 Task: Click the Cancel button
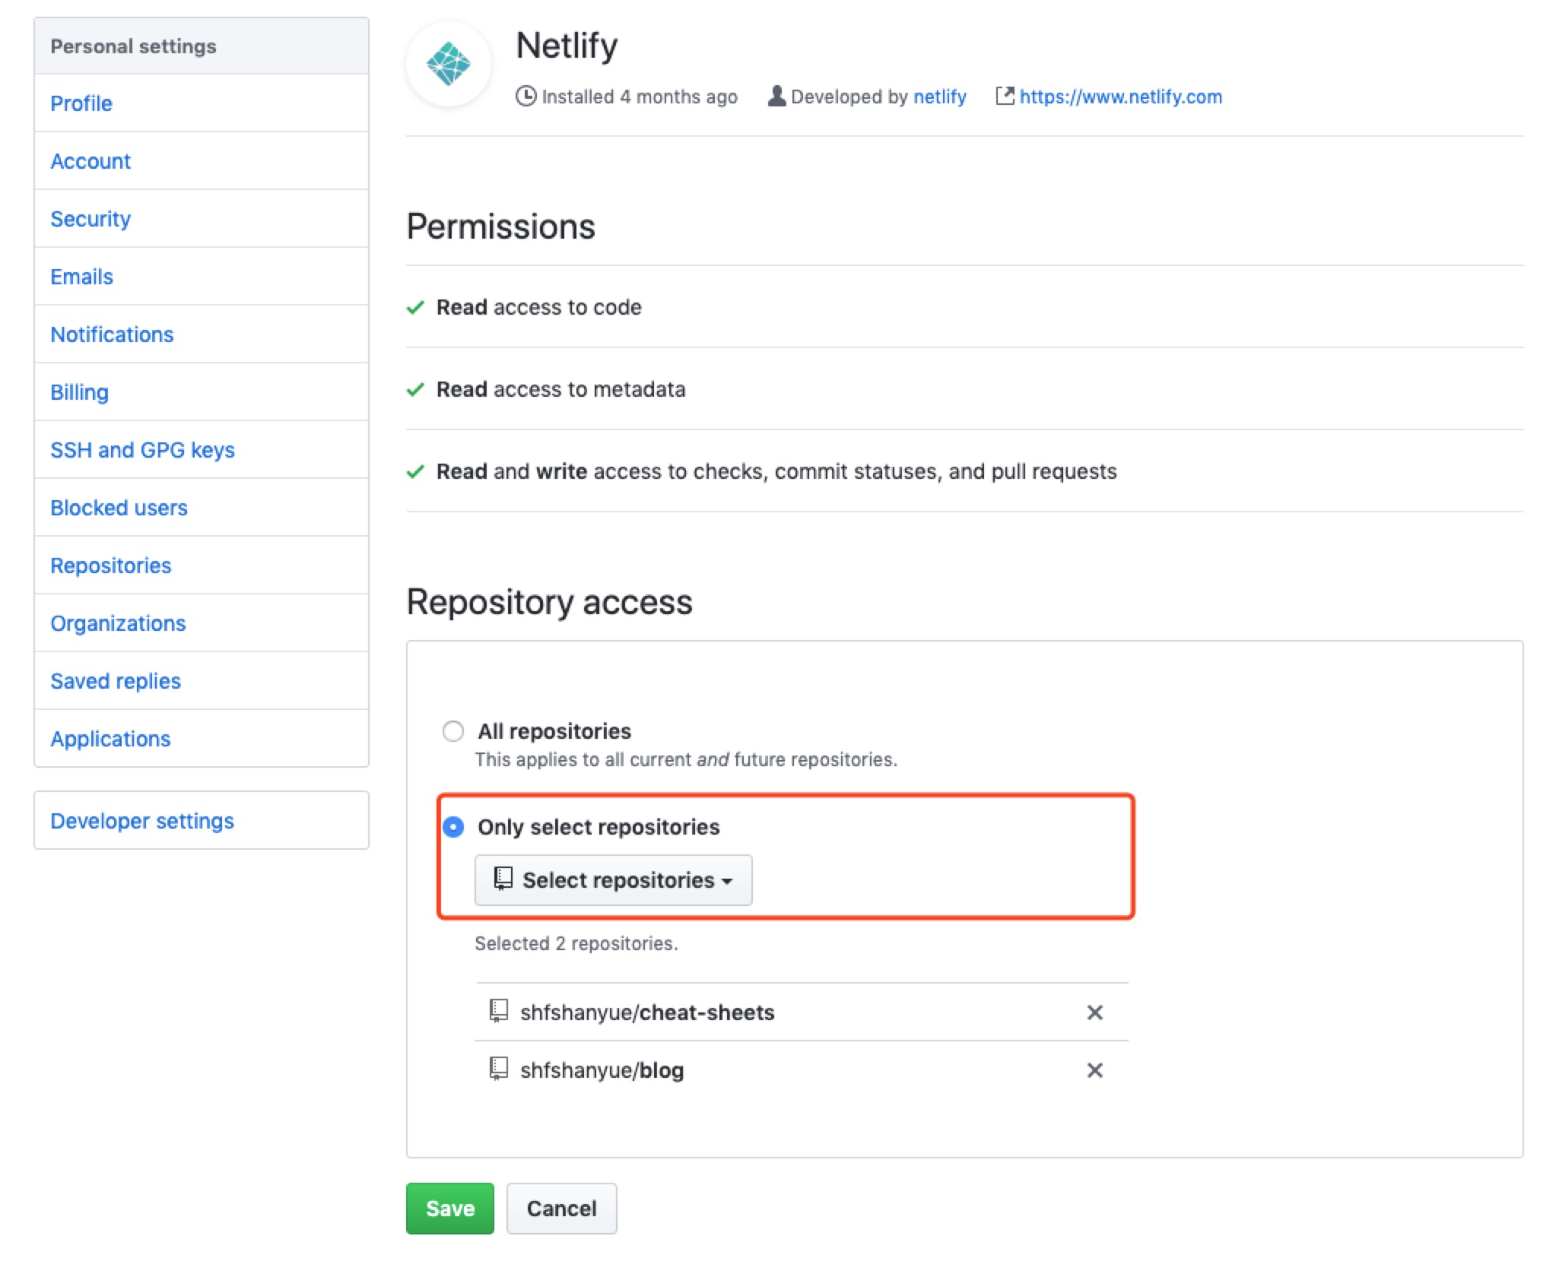pyautogui.click(x=561, y=1209)
